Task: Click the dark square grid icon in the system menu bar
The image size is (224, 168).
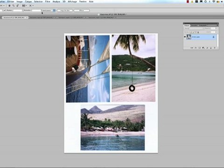Action: point(196,1)
